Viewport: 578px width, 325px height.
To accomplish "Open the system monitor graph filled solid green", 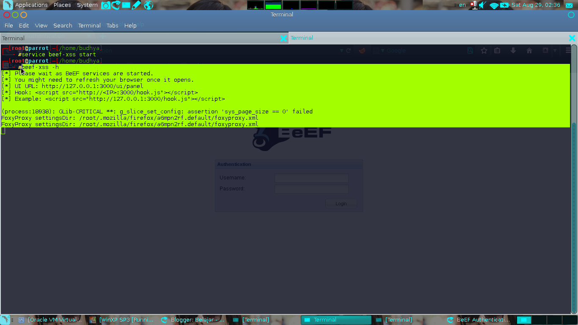I will click(273, 5).
